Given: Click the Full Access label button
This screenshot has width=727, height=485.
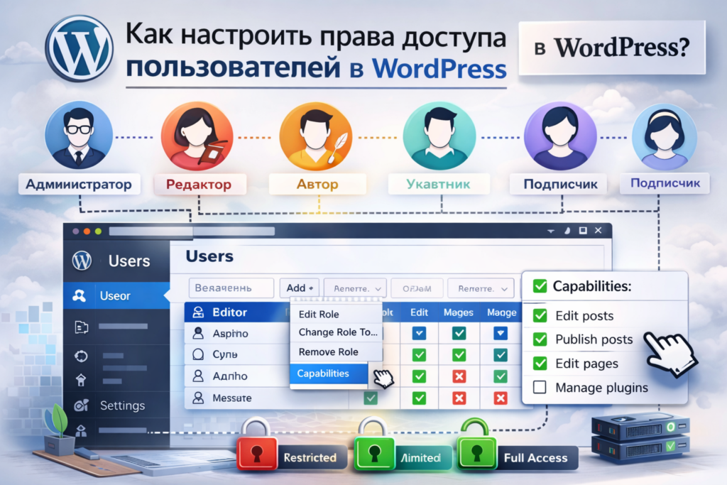Looking at the screenshot, I should [535, 458].
